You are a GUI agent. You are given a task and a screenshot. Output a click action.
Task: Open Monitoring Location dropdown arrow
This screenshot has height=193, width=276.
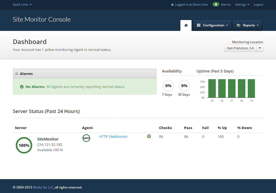pyautogui.click(x=259, y=48)
